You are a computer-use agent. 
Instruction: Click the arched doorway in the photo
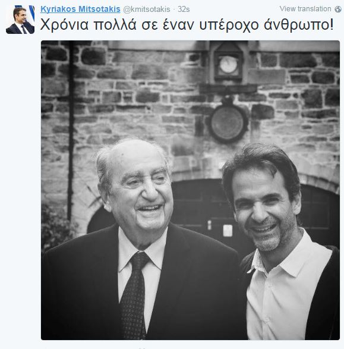click(x=213, y=212)
